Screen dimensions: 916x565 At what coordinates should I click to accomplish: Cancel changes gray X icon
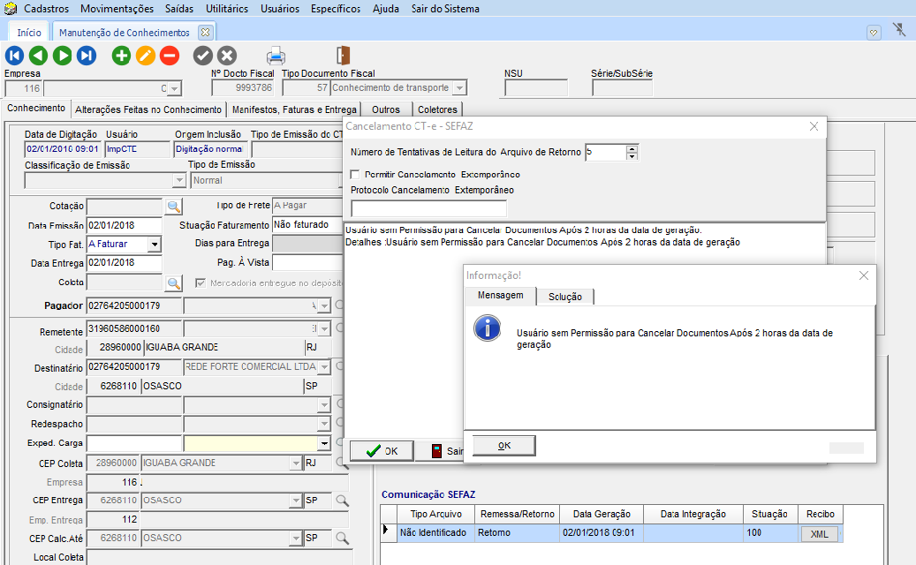click(x=227, y=56)
